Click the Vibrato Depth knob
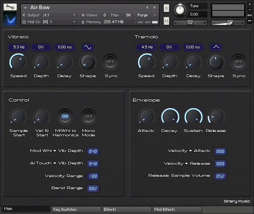Screen dimensions: 254x214 [x=41, y=62]
